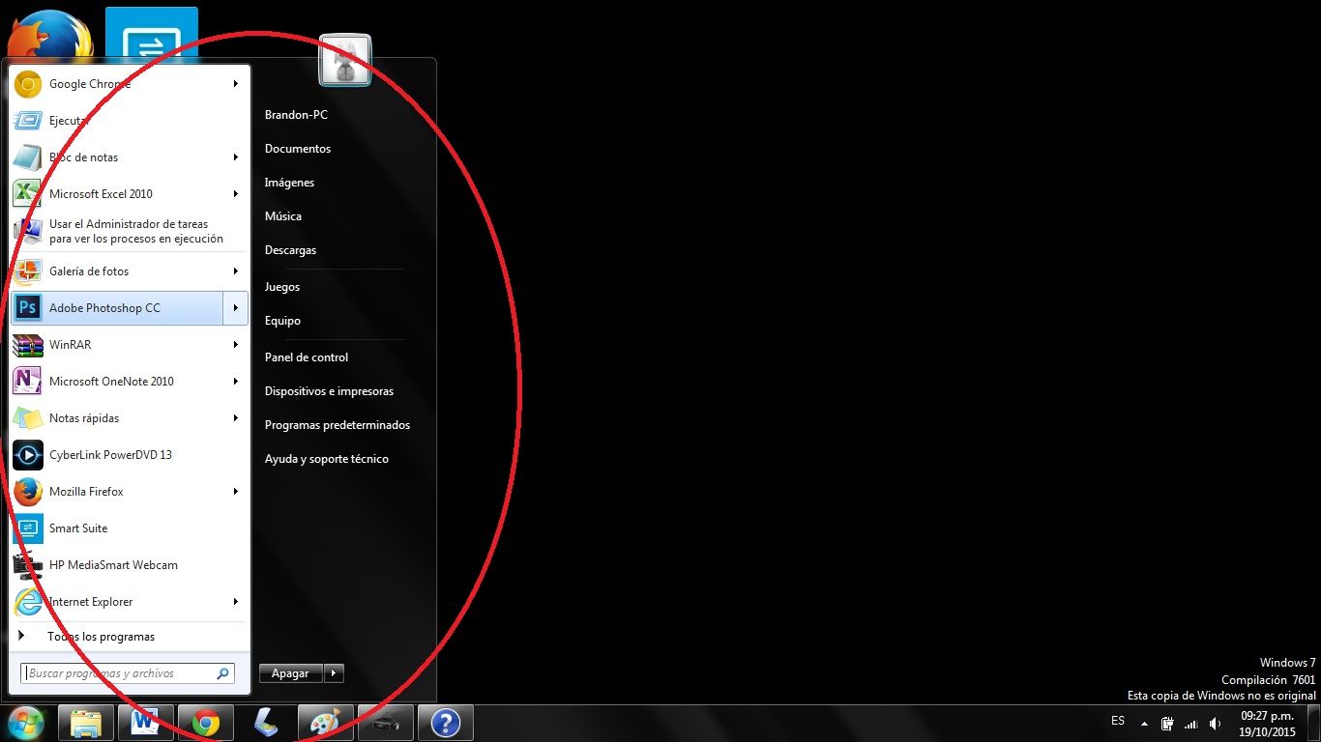Launch CyberLink PowerDVD 13
Viewport: 1321px width, 742px height.
130,455
